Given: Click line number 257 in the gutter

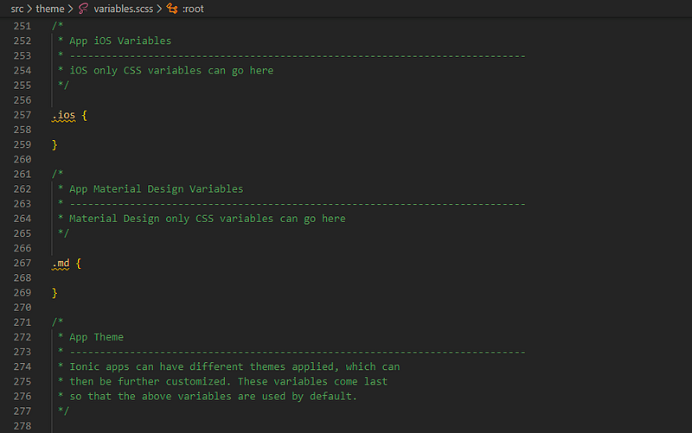Looking at the screenshot, I should (x=22, y=115).
